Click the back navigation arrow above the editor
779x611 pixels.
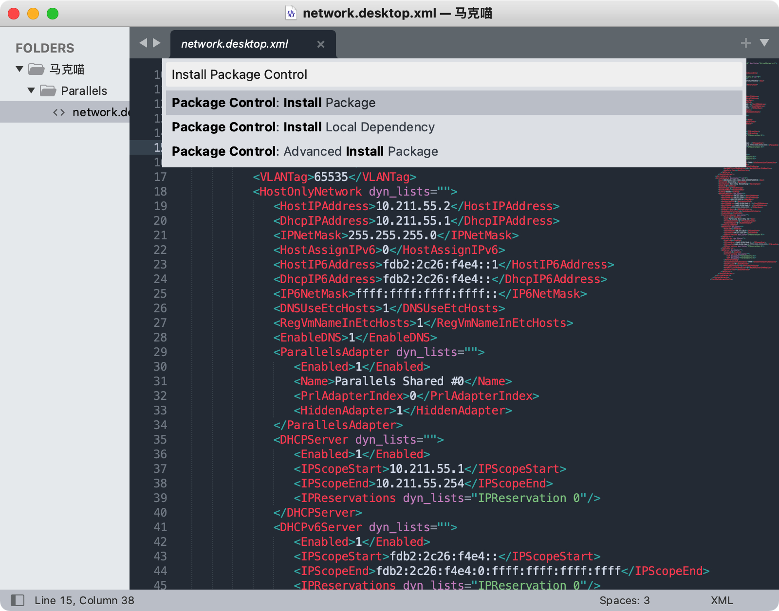(143, 43)
